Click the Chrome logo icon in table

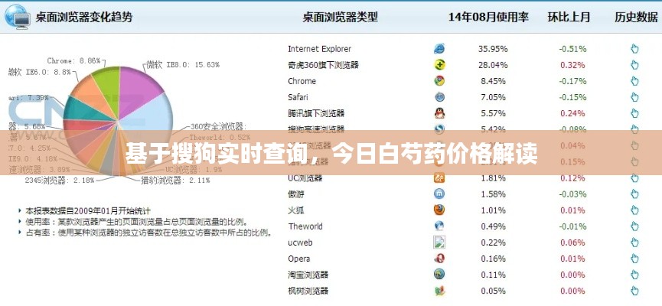tap(439, 80)
